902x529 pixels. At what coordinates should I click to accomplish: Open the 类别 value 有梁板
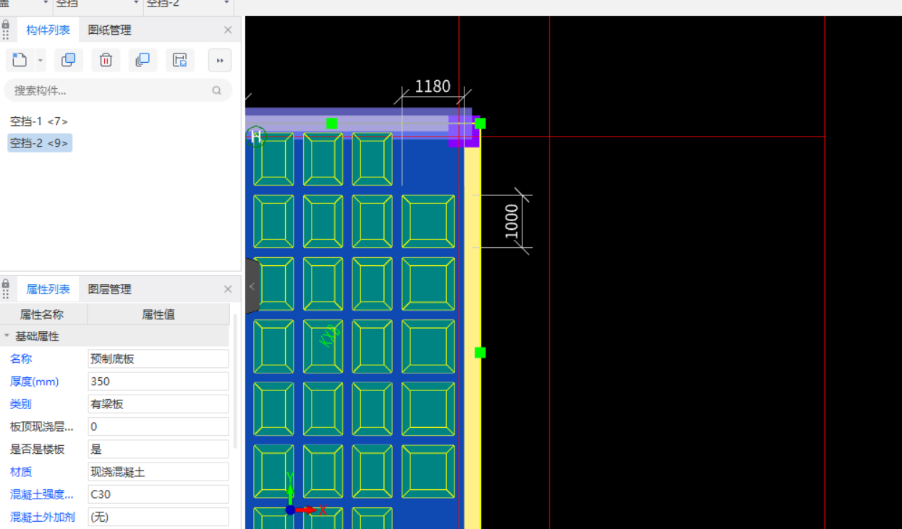coord(158,404)
